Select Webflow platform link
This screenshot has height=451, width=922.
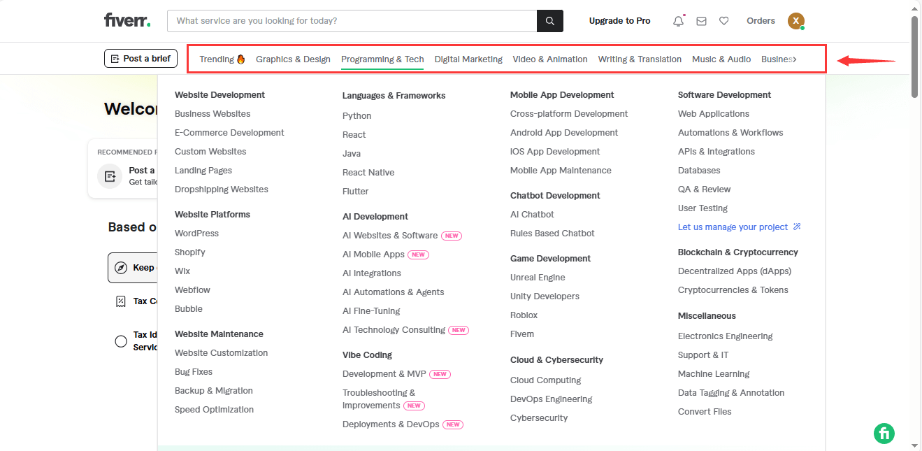192,290
